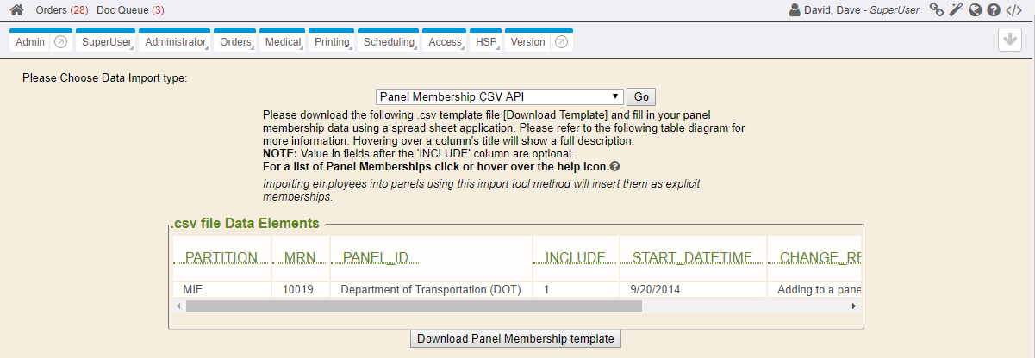Image resolution: width=1035 pixels, height=358 pixels.
Task: Click Download Panel Membership template button
Action: tap(515, 338)
